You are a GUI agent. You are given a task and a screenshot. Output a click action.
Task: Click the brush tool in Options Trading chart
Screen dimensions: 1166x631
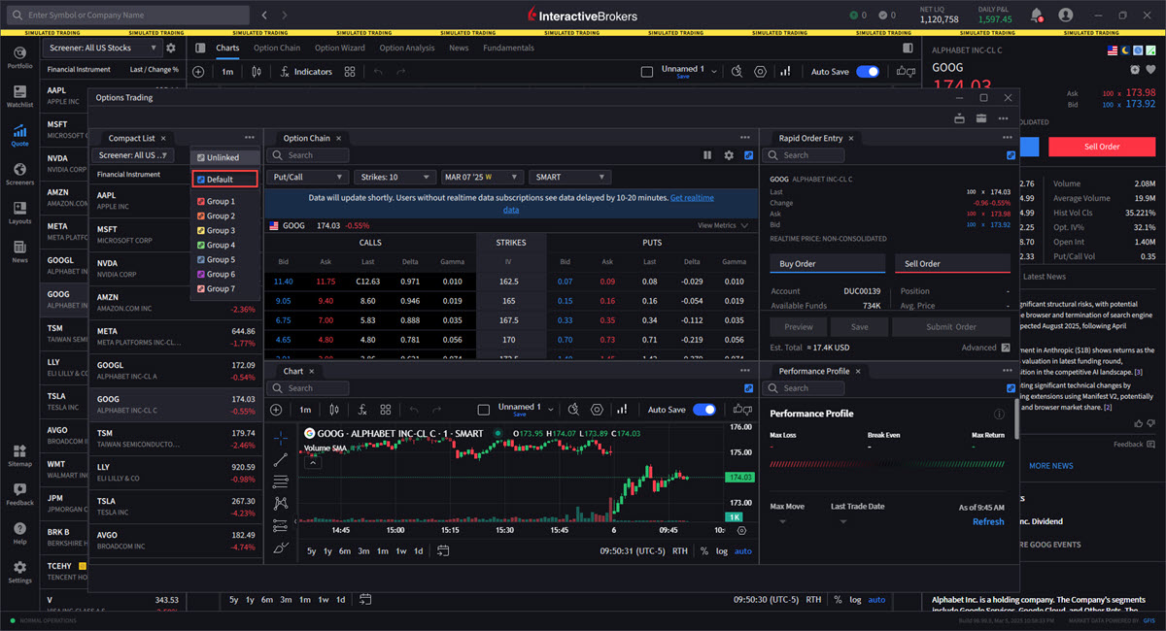(x=281, y=548)
